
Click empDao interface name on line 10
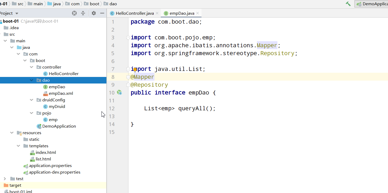[x=199, y=92]
